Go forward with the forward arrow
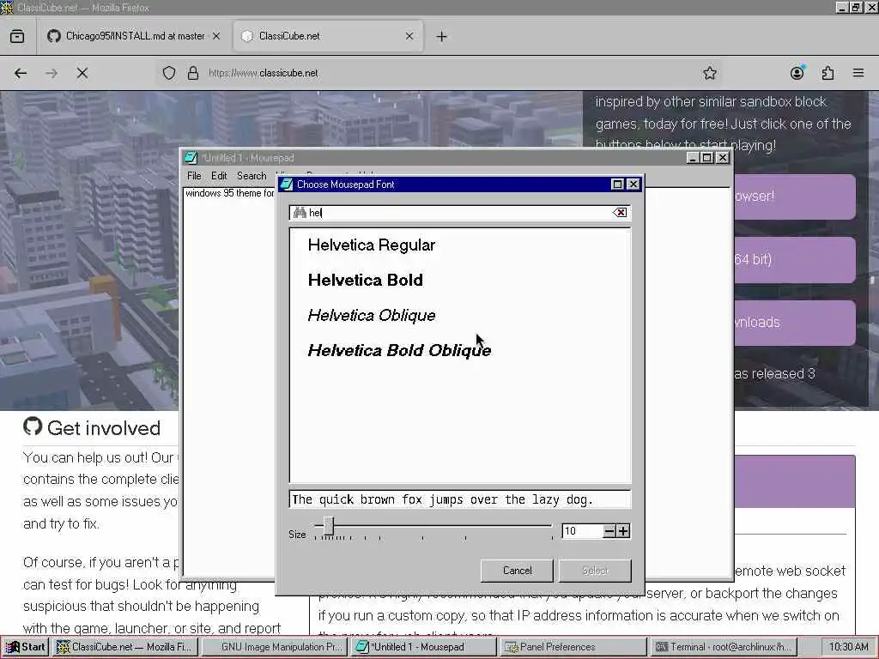879x659 pixels. point(51,73)
